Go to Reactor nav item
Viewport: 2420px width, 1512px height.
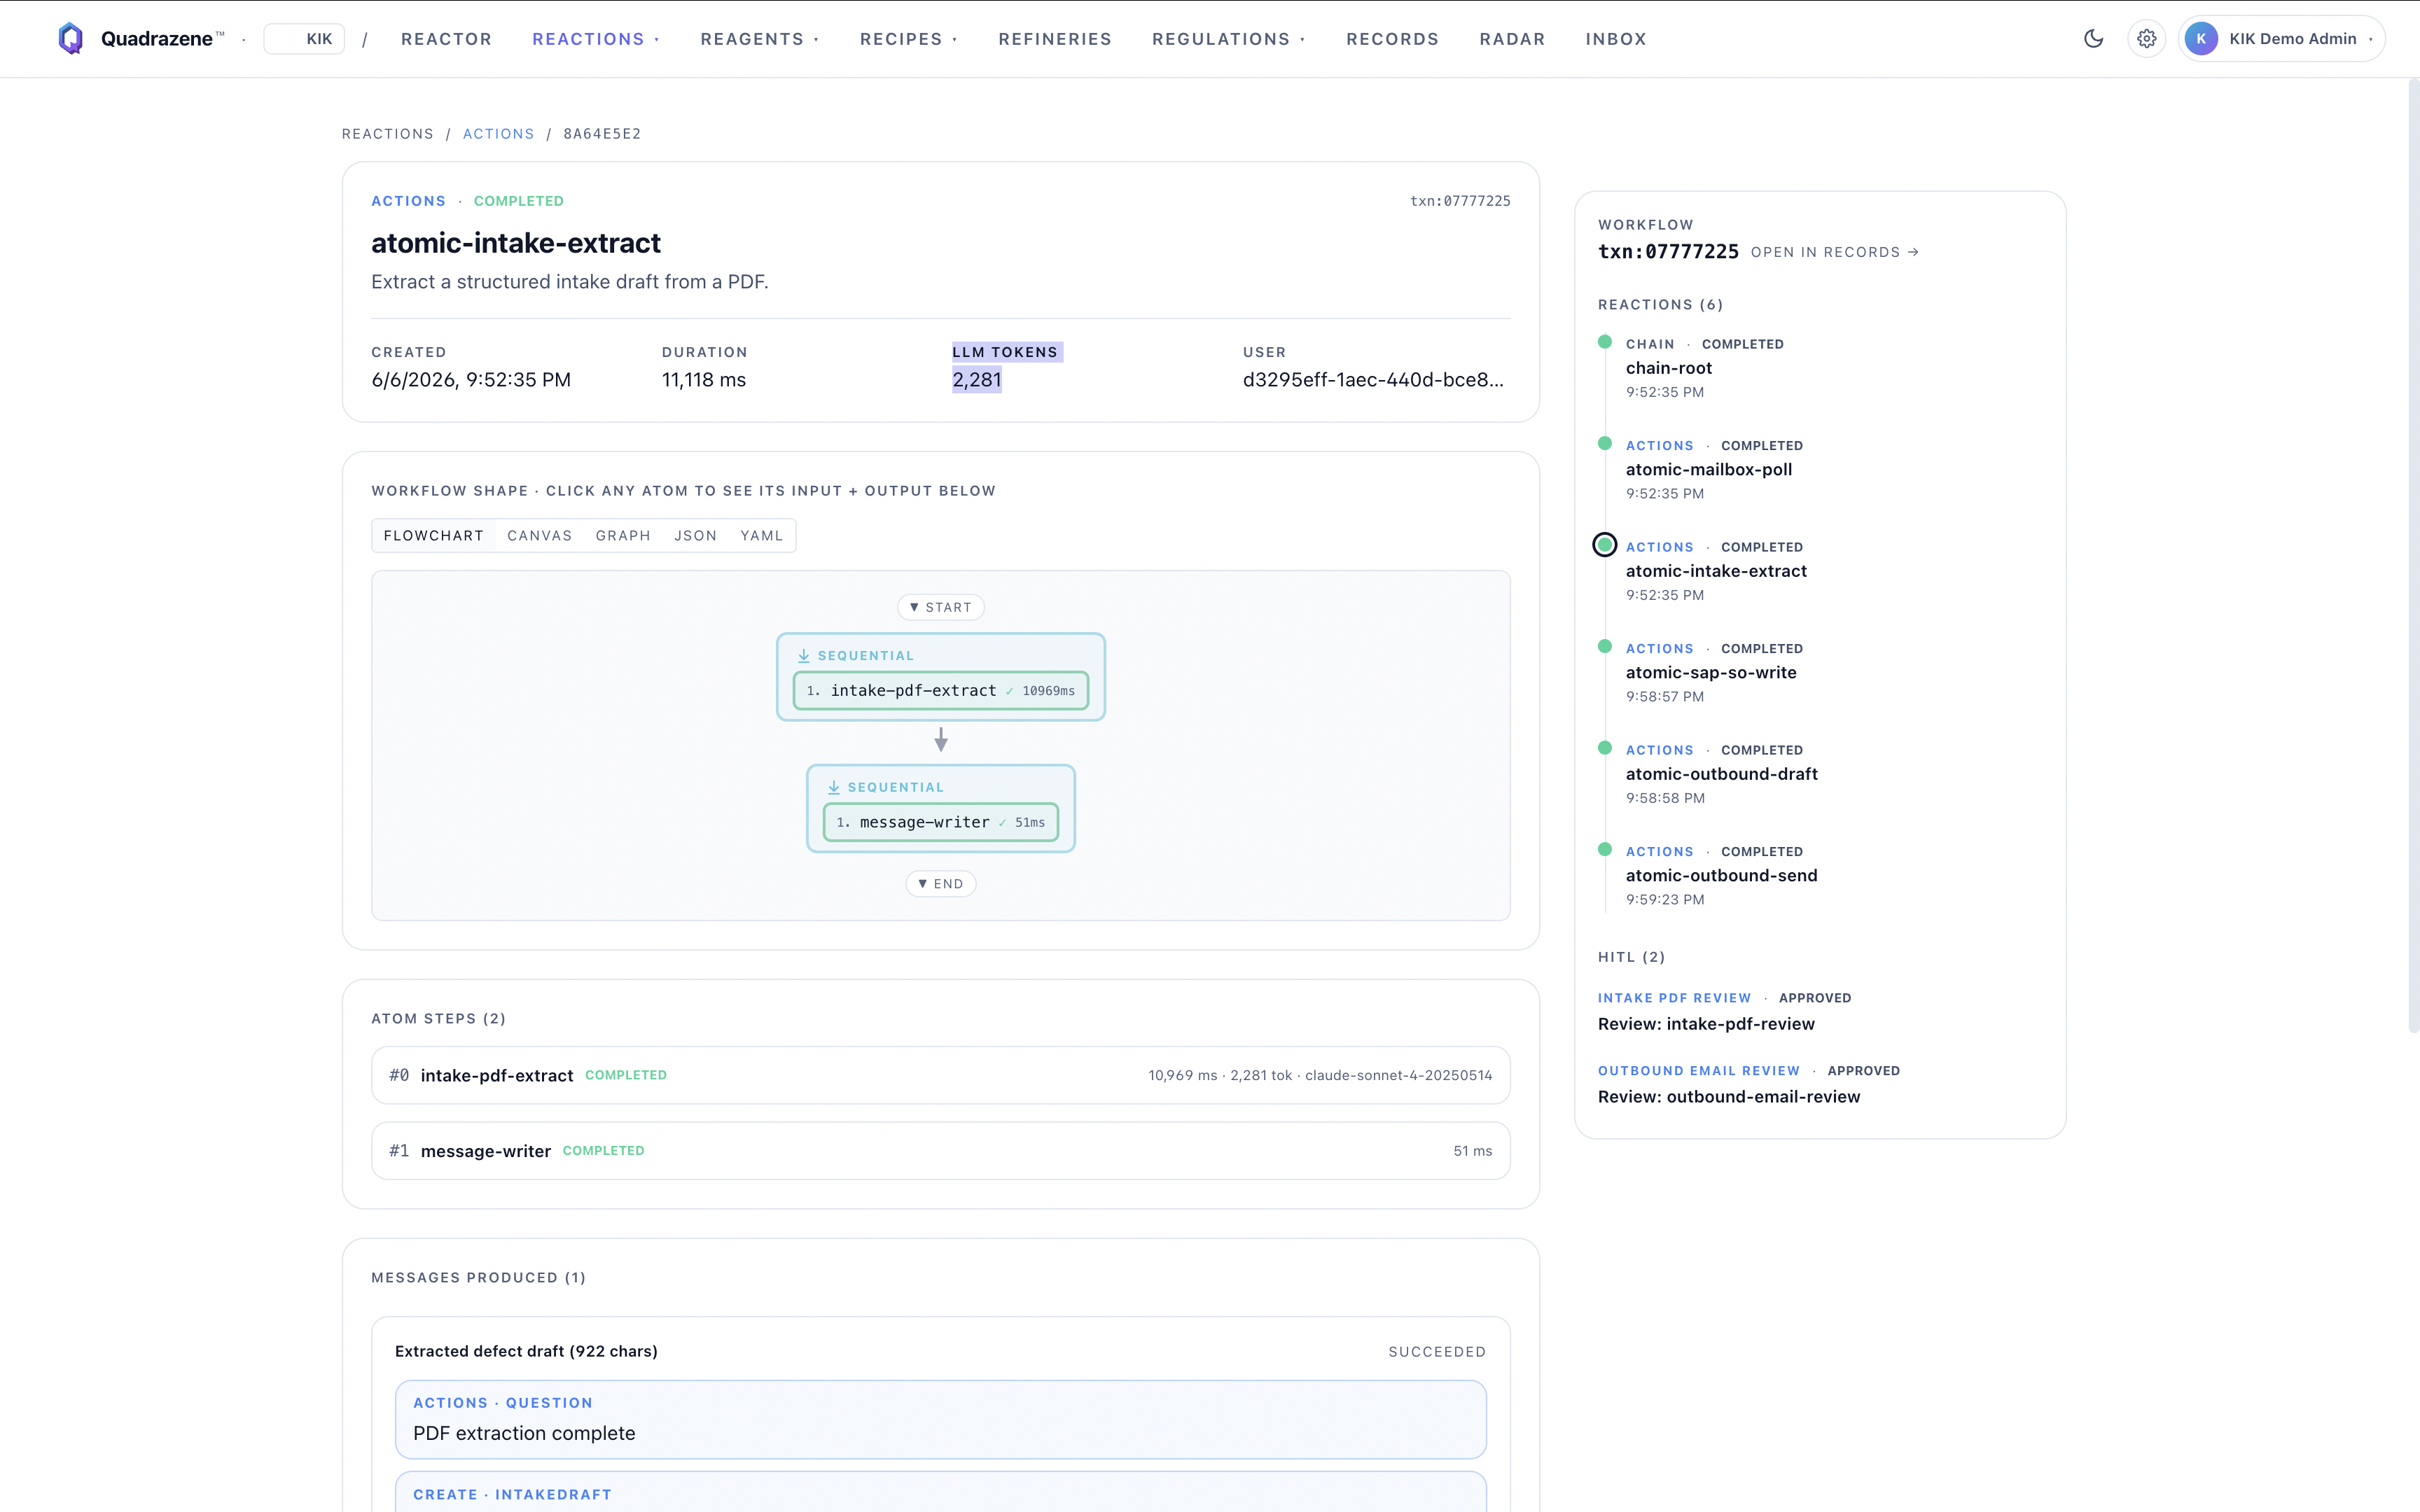pos(446,39)
